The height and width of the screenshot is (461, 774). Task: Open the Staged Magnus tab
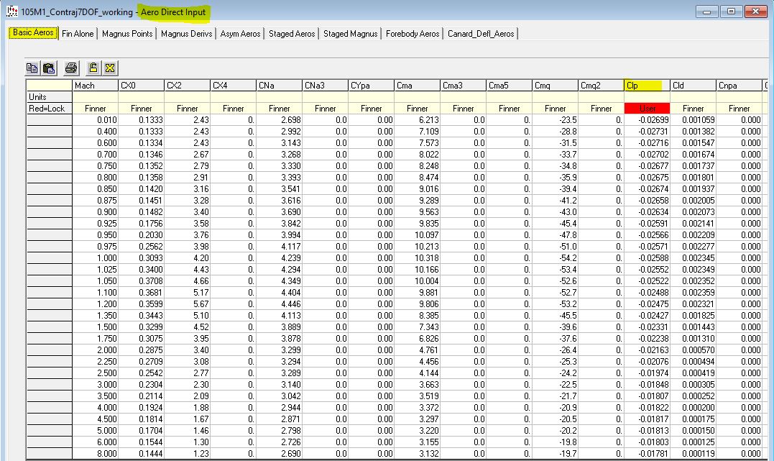[350, 34]
